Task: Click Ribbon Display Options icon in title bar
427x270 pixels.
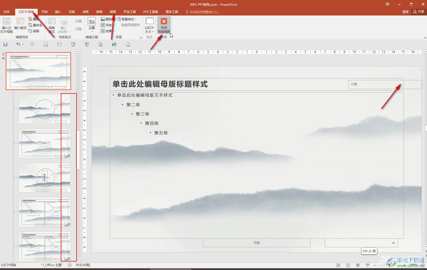Action: (387, 4)
